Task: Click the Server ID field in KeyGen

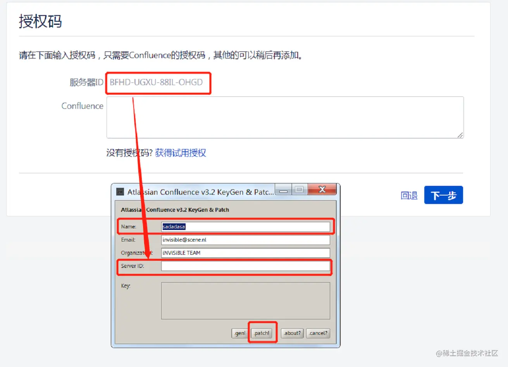Action: click(246, 266)
